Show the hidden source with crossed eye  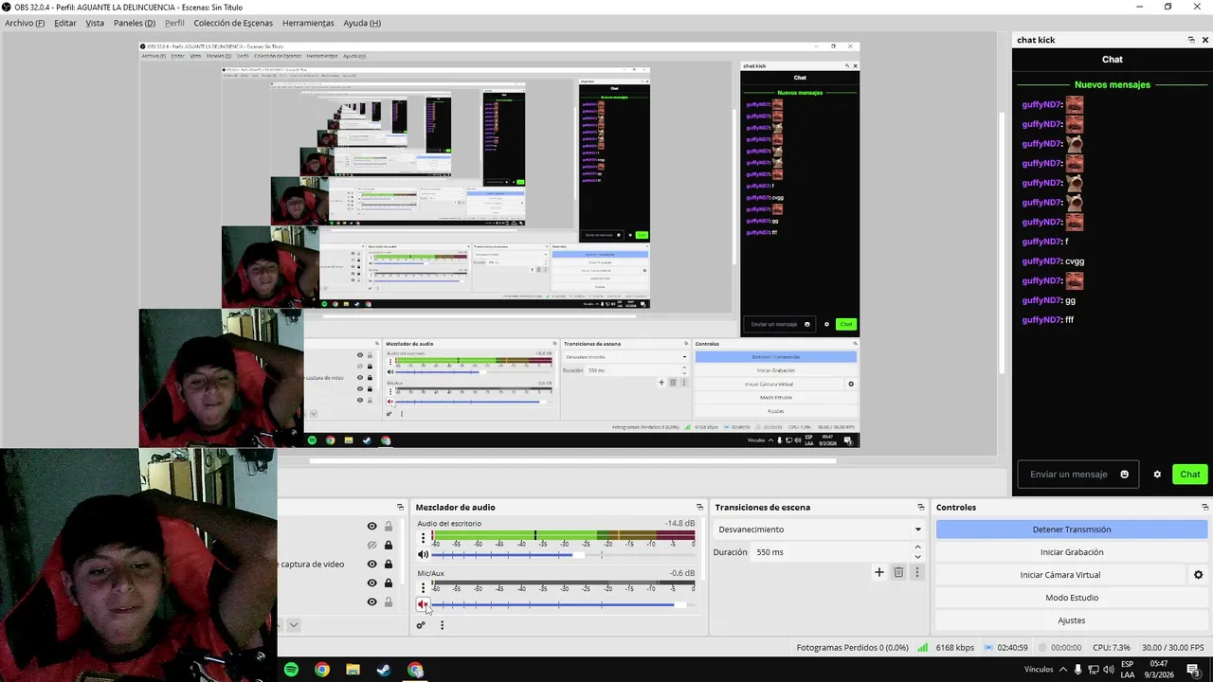tap(371, 546)
